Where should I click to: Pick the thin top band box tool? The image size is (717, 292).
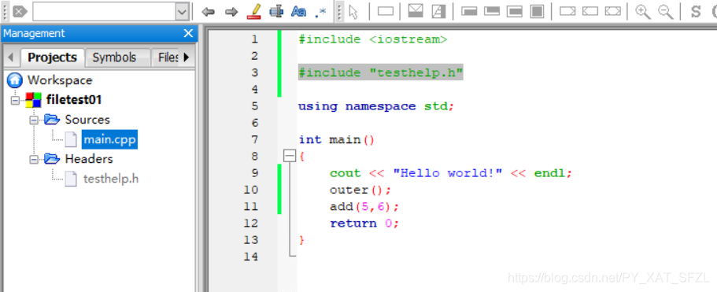tap(469, 12)
